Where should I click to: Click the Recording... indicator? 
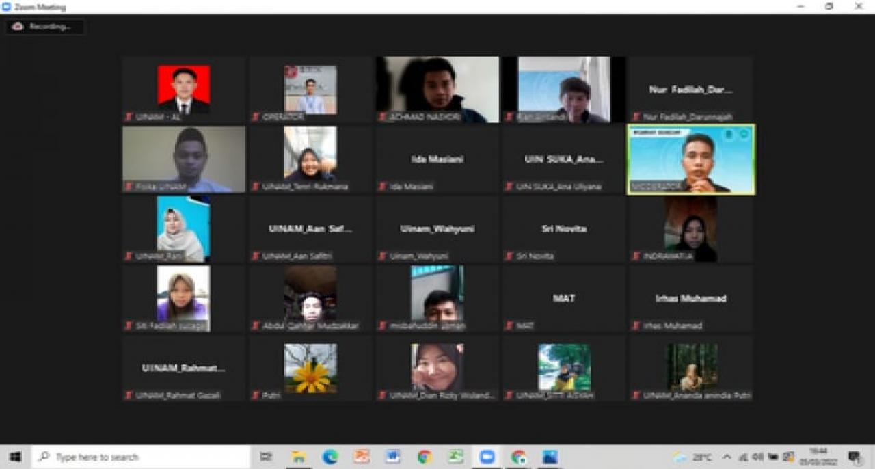coord(44,27)
